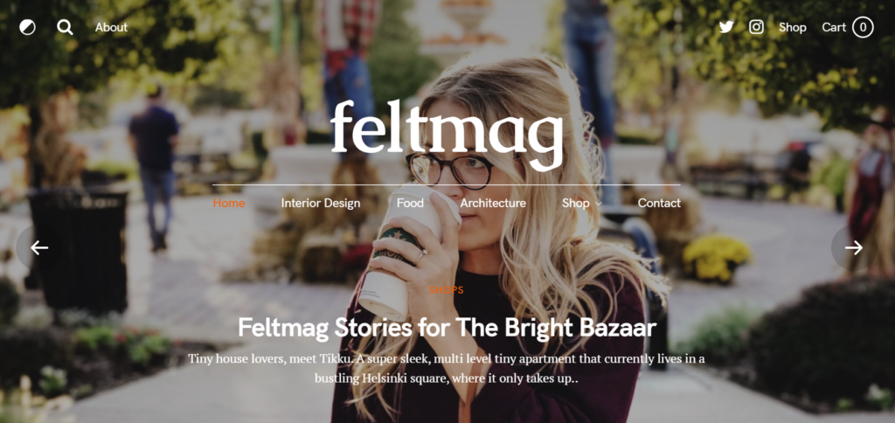This screenshot has height=423, width=895.
Task: Click the feltmag site logo
Action: tap(447, 135)
